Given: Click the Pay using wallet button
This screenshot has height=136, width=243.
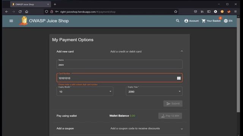Looking at the screenshot, I should 170,116.
